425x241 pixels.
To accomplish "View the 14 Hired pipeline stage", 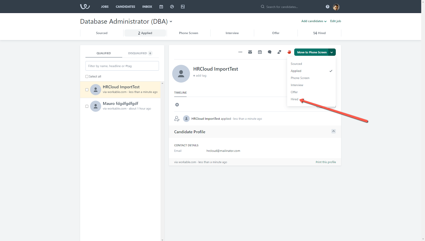I will (x=319, y=33).
